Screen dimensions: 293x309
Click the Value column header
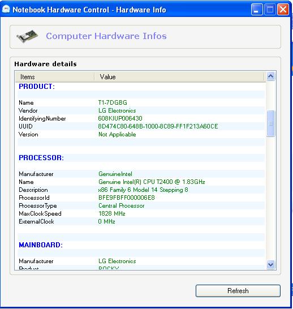point(179,77)
